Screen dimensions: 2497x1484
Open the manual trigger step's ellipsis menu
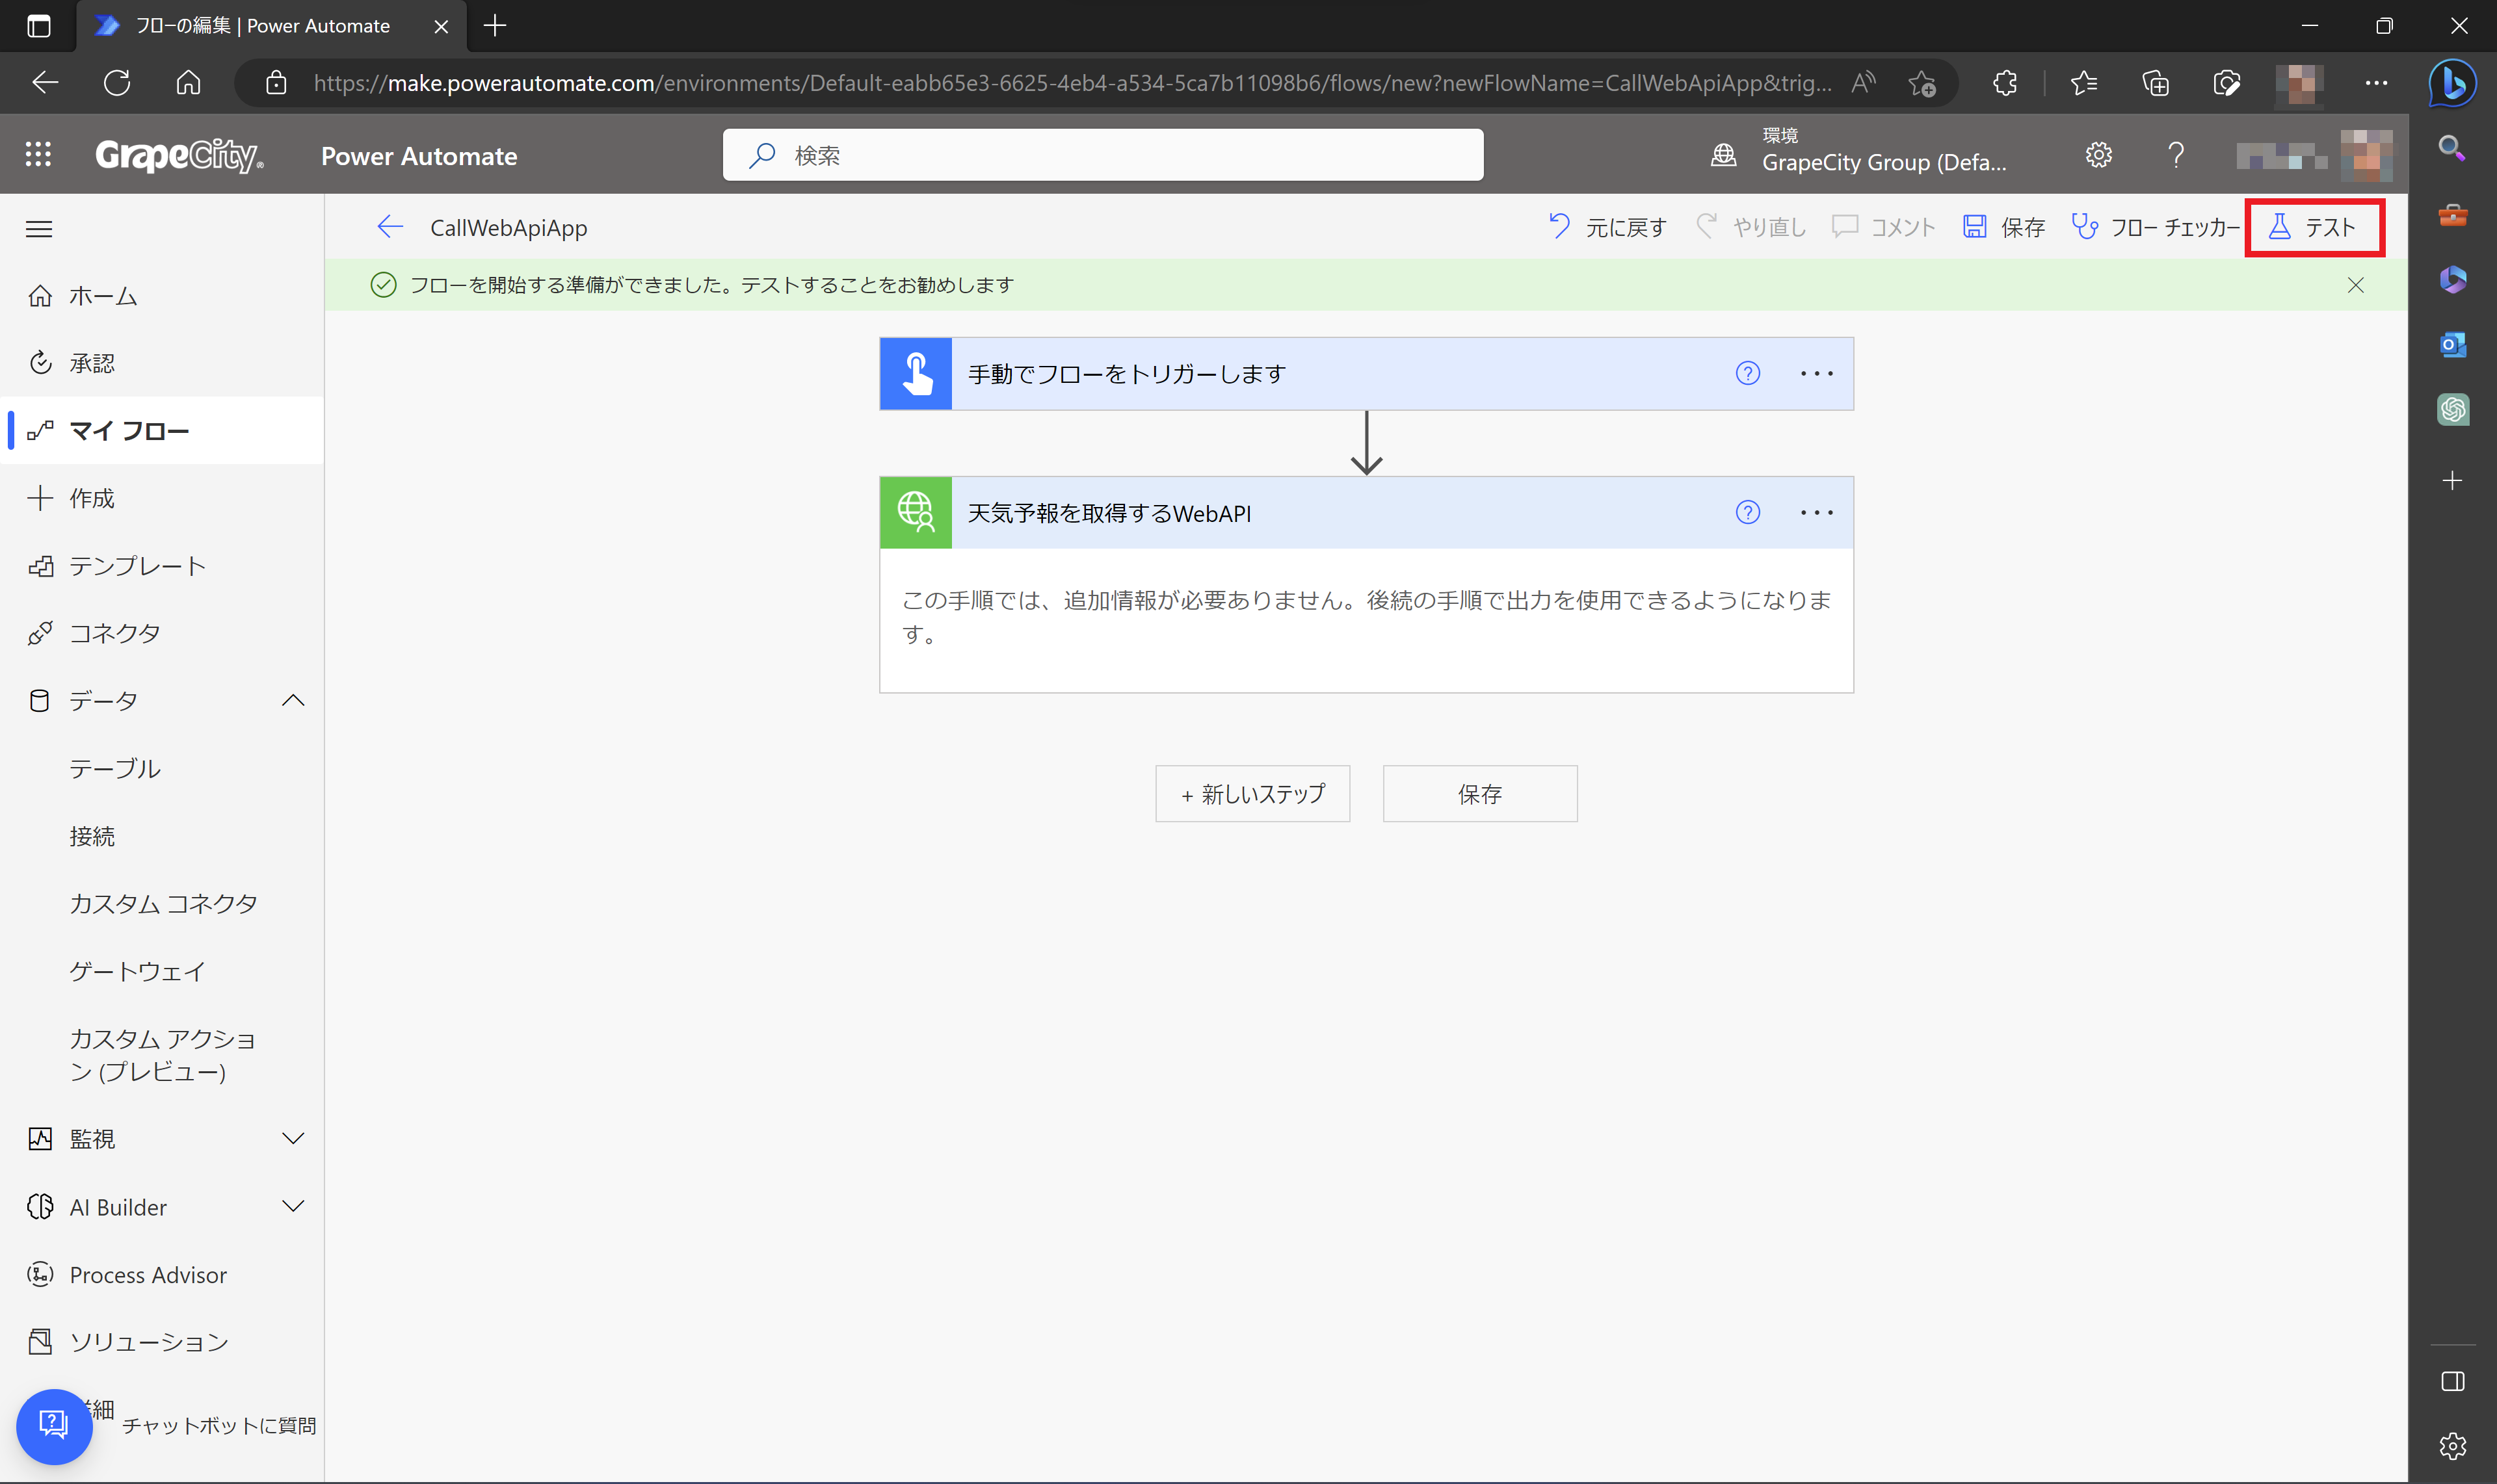click(x=1817, y=373)
